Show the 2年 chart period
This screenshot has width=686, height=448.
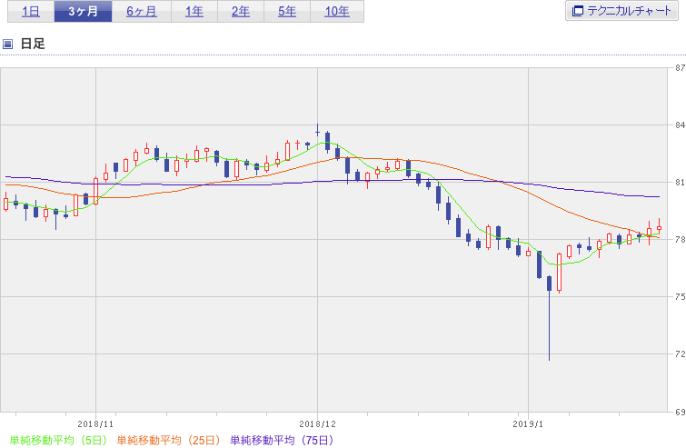[241, 11]
